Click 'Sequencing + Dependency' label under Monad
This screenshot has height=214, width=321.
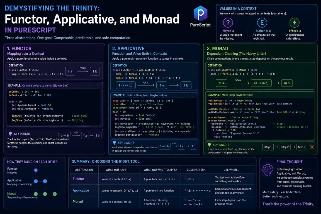point(22,198)
